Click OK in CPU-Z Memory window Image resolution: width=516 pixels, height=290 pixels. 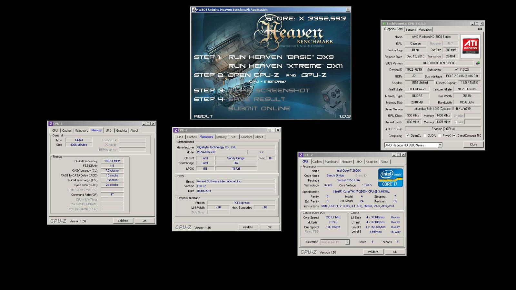[144, 221]
